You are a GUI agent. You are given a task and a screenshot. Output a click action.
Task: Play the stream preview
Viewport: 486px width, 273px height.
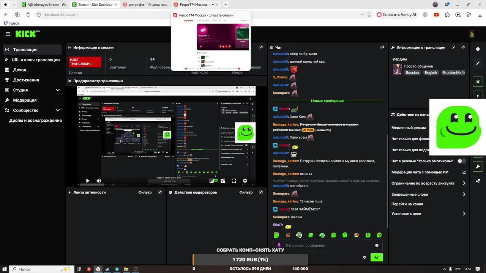click(87, 181)
